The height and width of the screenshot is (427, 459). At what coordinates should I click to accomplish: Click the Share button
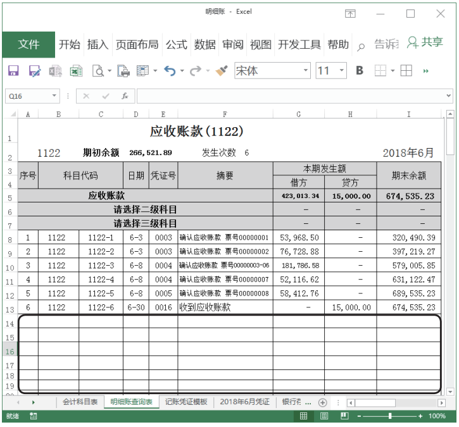(x=425, y=43)
